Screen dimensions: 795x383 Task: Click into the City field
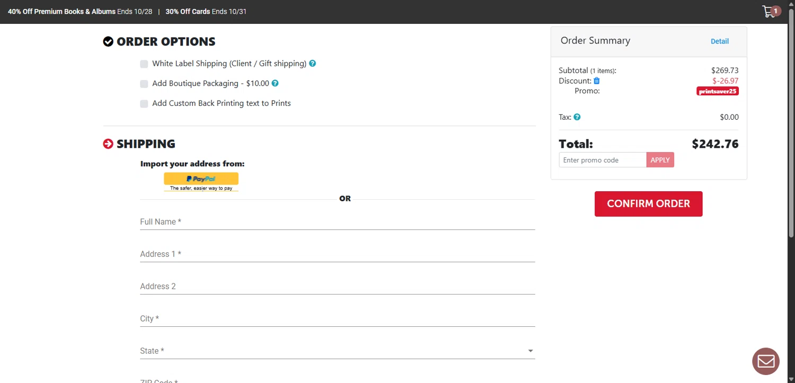point(337,319)
